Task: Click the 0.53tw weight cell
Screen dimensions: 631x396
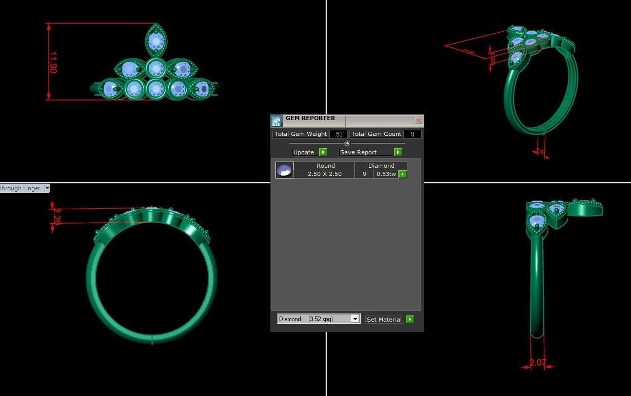Action: [x=386, y=174]
